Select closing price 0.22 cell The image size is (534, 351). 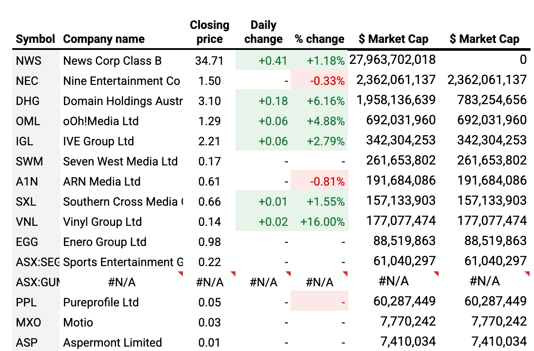point(209,262)
